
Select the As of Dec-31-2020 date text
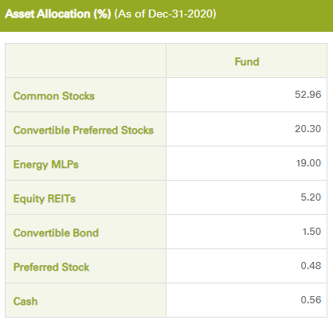[x=165, y=14]
